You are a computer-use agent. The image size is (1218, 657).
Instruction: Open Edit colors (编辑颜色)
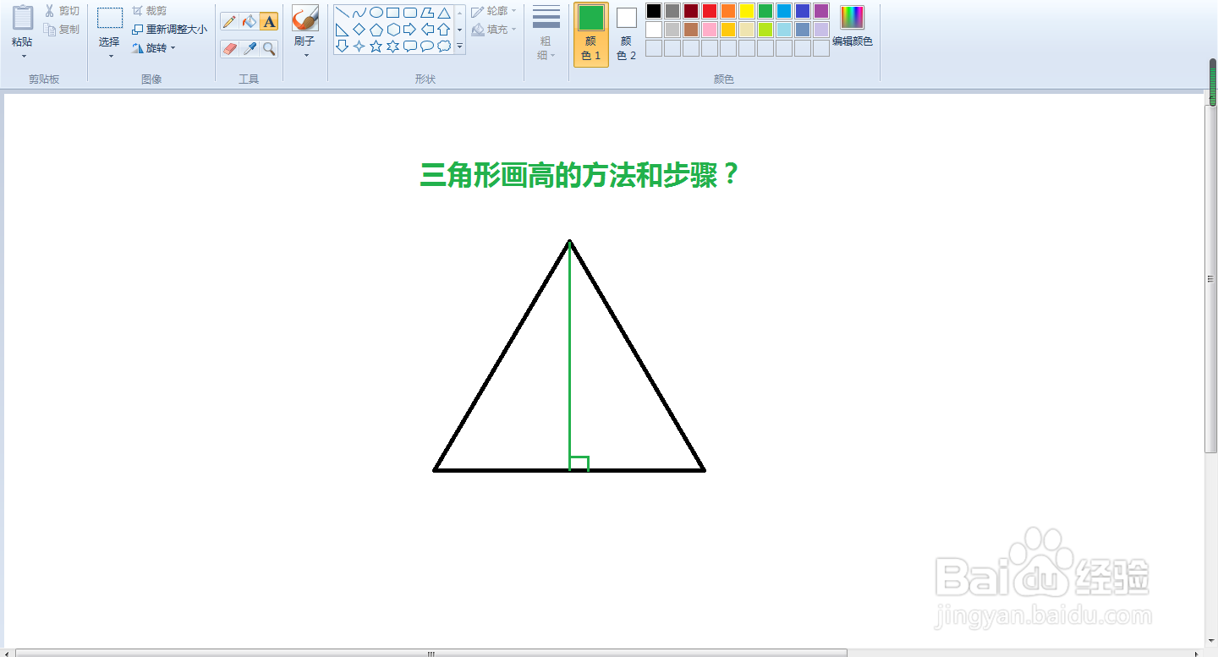coord(853,25)
